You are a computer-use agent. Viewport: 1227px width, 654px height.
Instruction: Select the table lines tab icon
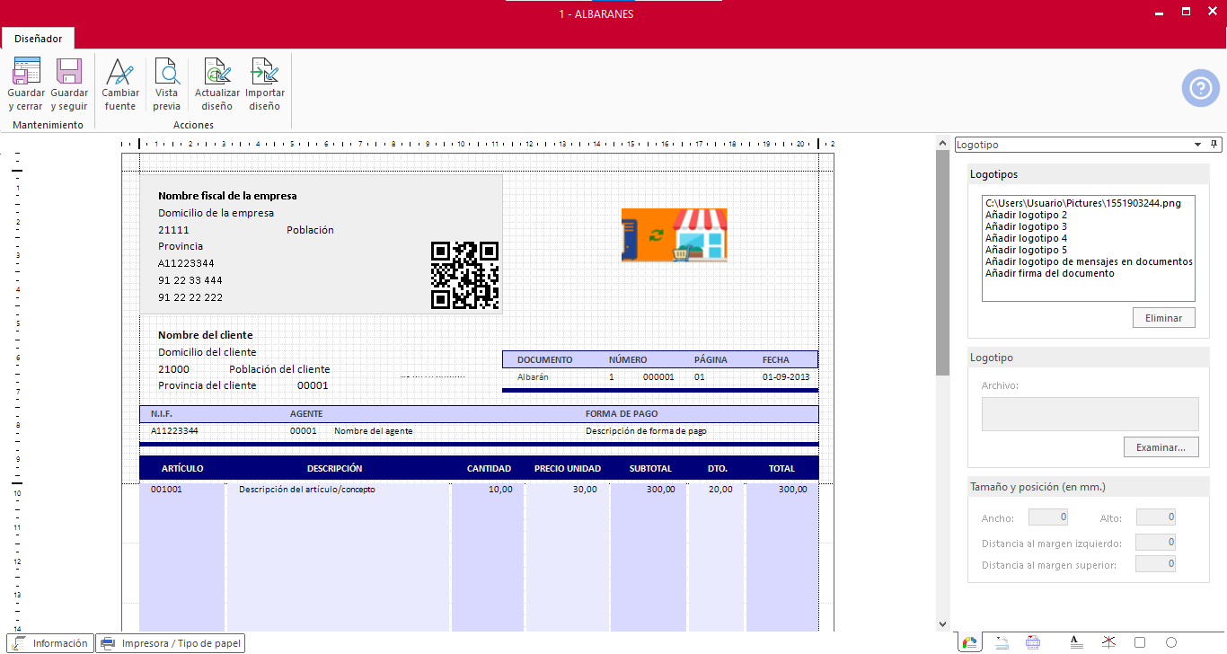coord(1033,642)
